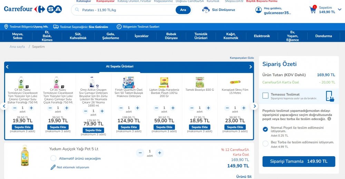The width and height of the screenshot is (345, 179).
Task: Add Koroplast Streç Film with Sepete Ekle
Action: point(235,127)
